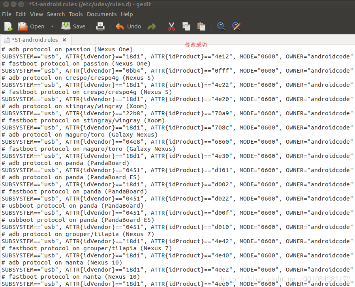
Task: Click idProduct value "d00f"
Action: (x=222, y=213)
